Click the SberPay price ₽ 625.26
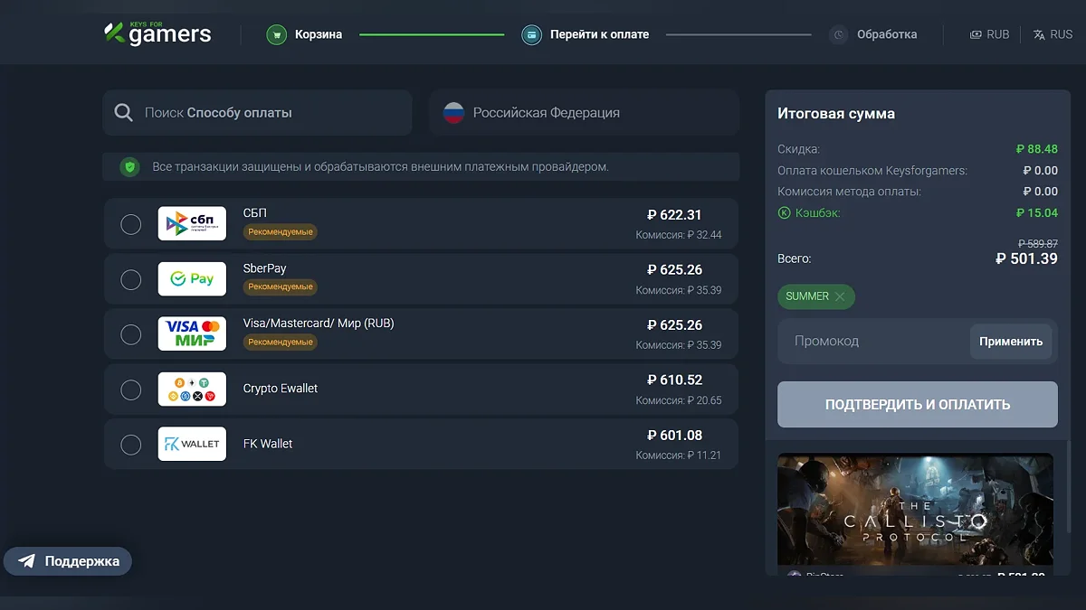1086x610 pixels. click(674, 270)
